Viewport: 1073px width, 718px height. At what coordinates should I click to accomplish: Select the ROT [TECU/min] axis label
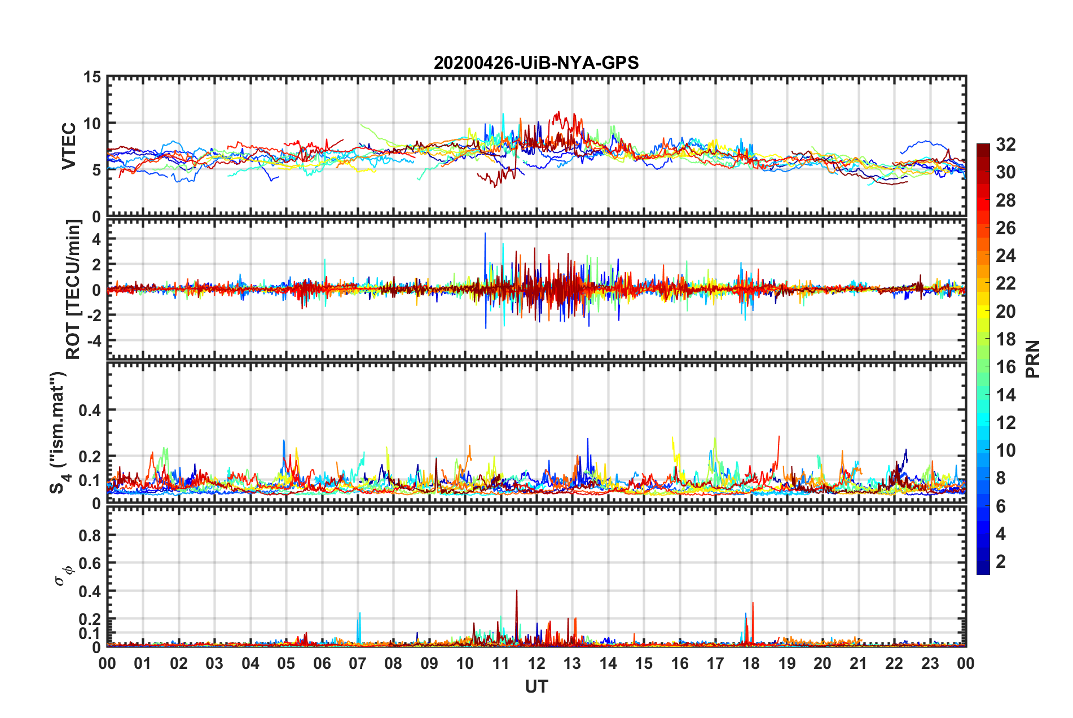coord(73,290)
